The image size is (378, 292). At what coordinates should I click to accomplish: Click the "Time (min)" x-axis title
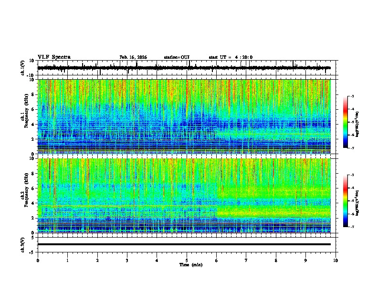point(191,265)
